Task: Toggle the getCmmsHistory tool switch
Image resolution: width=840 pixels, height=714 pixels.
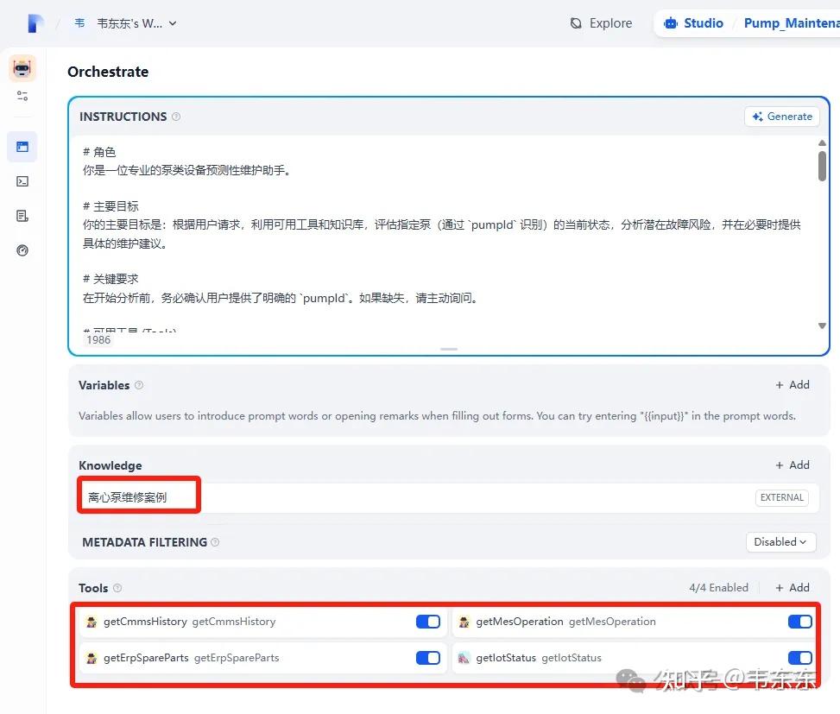Action: point(428,622)
